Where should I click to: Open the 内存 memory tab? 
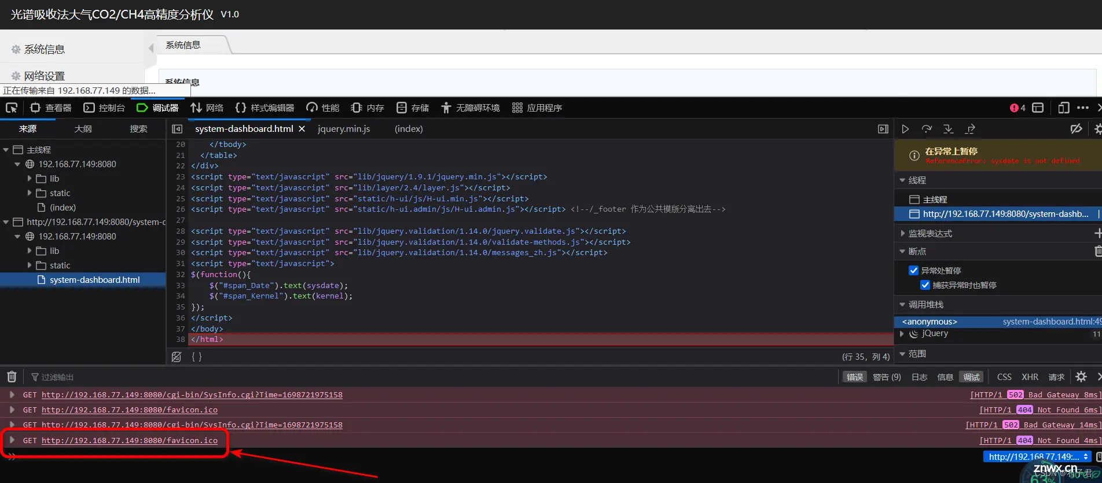[368, 108]
